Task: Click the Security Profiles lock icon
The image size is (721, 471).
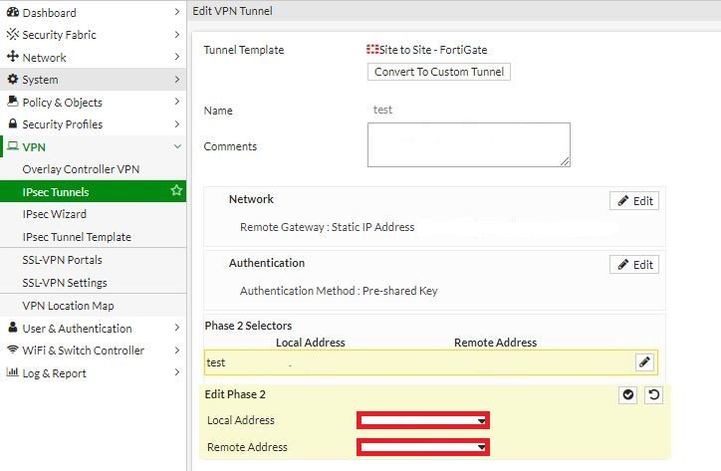Action: pos(13,123)
